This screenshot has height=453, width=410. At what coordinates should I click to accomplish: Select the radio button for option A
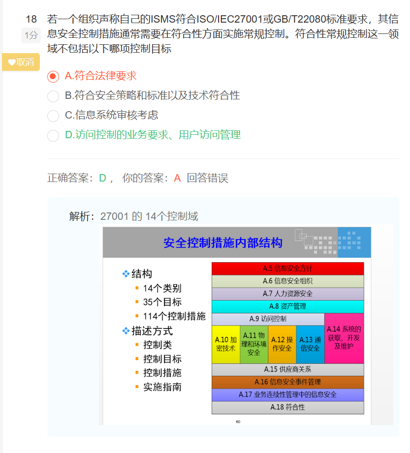pyautogui.click(x=53, y=76)
